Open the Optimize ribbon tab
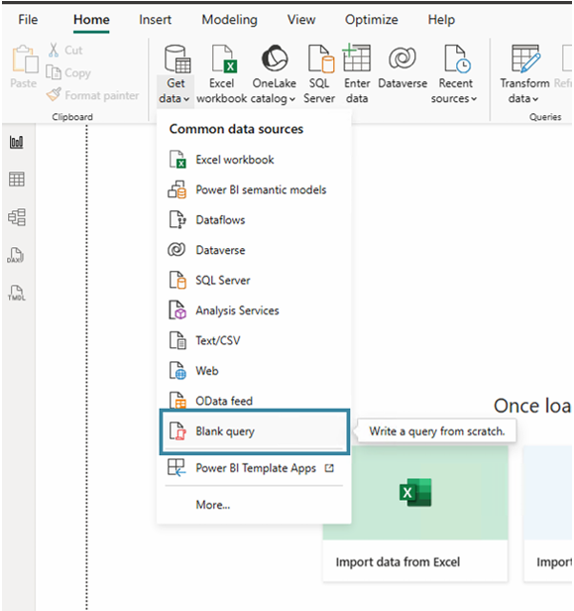This screenshot has width=574, height=611. (372, 20)
